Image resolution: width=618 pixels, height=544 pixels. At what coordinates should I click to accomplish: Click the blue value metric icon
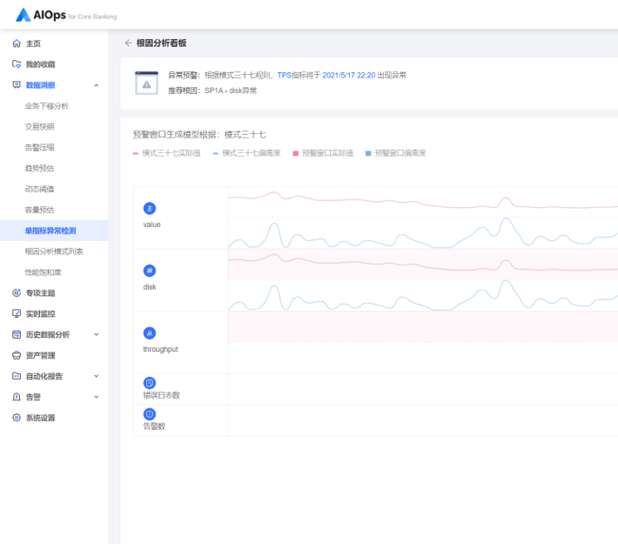tap(150, 208)
